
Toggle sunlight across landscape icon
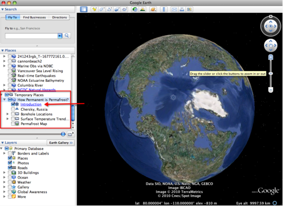143,9
